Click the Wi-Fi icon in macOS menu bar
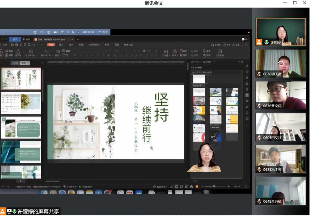 point(62,32)
